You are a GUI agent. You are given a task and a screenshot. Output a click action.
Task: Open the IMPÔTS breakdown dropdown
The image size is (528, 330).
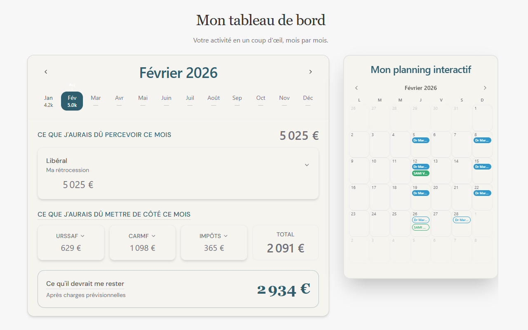[x=226, y=236]
